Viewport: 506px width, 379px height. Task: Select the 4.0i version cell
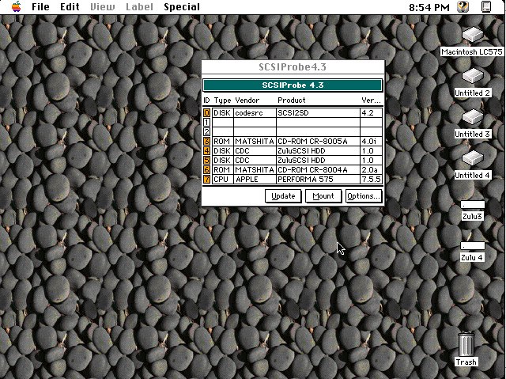371,141
